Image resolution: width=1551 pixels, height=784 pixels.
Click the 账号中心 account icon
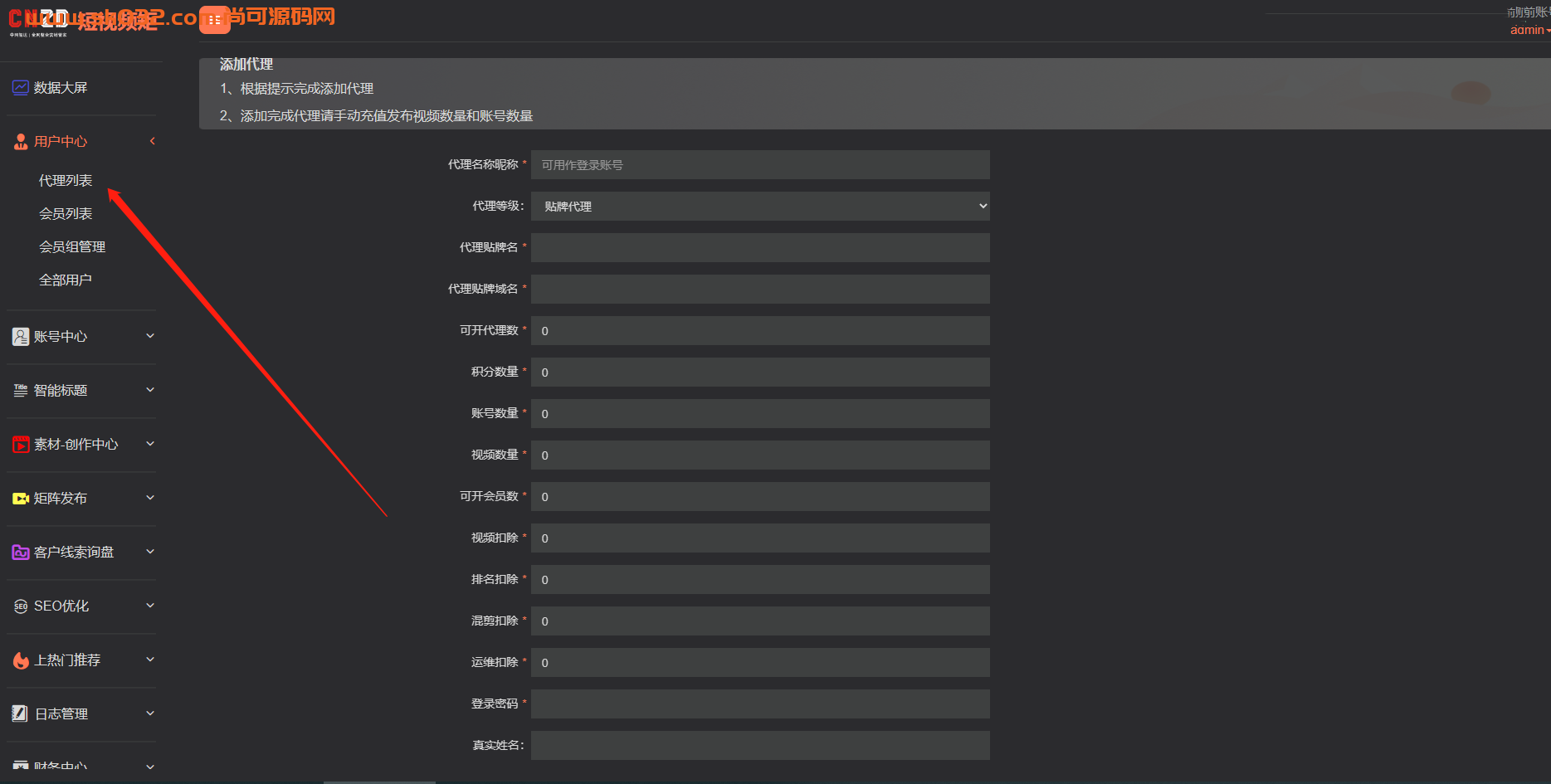(21, 337)
